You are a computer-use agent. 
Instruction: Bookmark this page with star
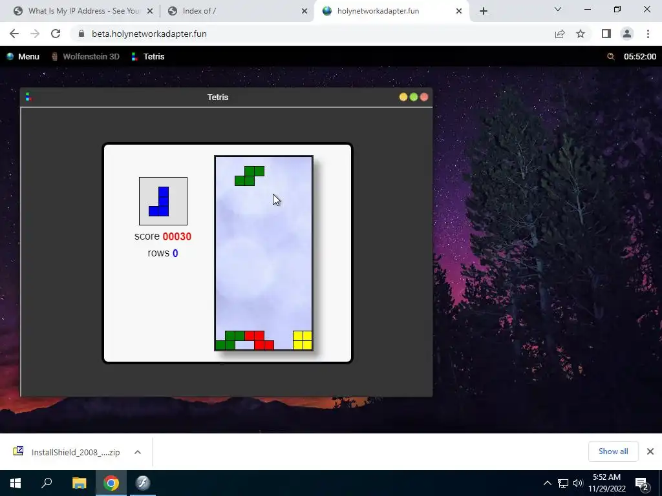coord(581,34)
